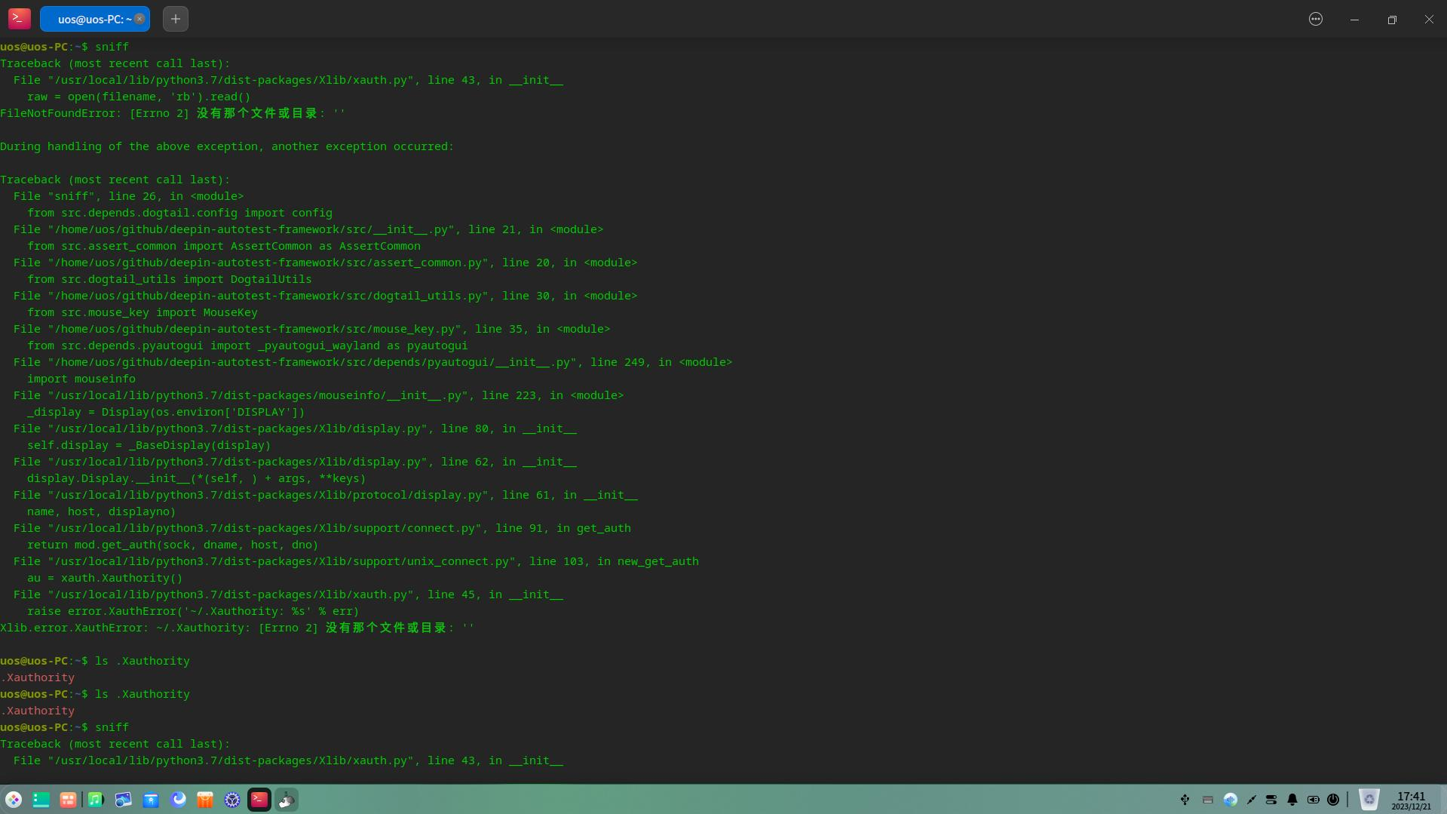Open the music player in the dock

click(96, 800)
